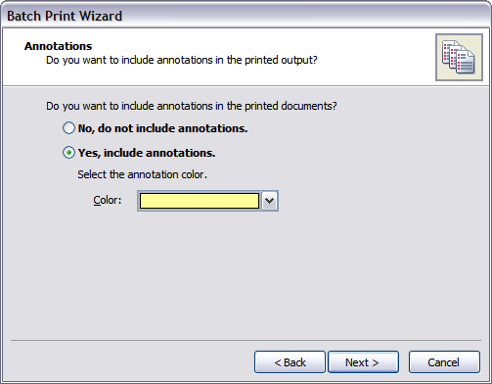The height and width of the screenshot is (384, 492).
Task: Click the bold Annotations heading
Action: (58, 46)
